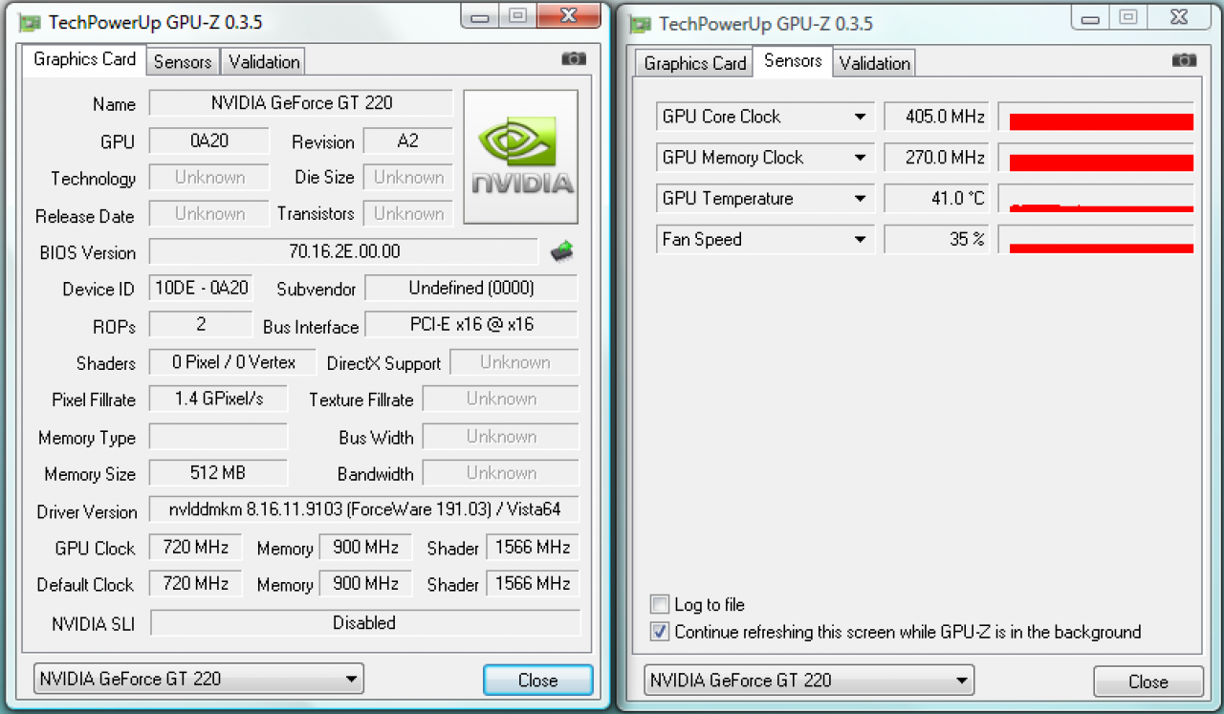The width and height of the screenshot is (1224, 714).
Task: Click the GPU-Z app icon in left title bar
Action: tap(30, 22)
